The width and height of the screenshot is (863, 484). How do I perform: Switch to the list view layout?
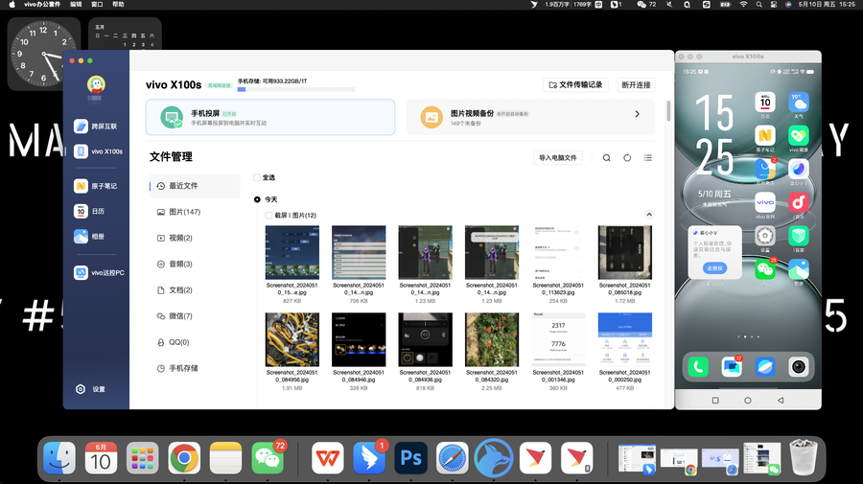tap(648, 158)
